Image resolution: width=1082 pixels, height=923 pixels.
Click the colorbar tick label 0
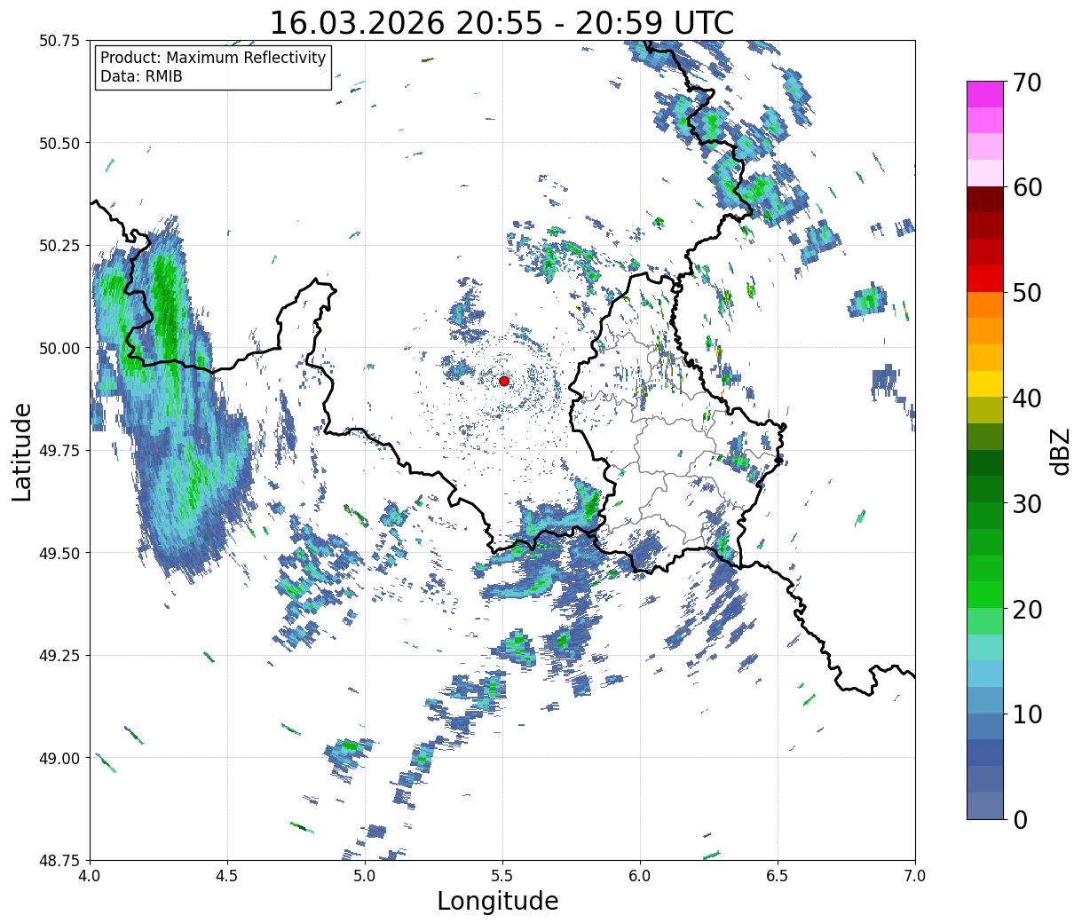[x=1020, y=820]
